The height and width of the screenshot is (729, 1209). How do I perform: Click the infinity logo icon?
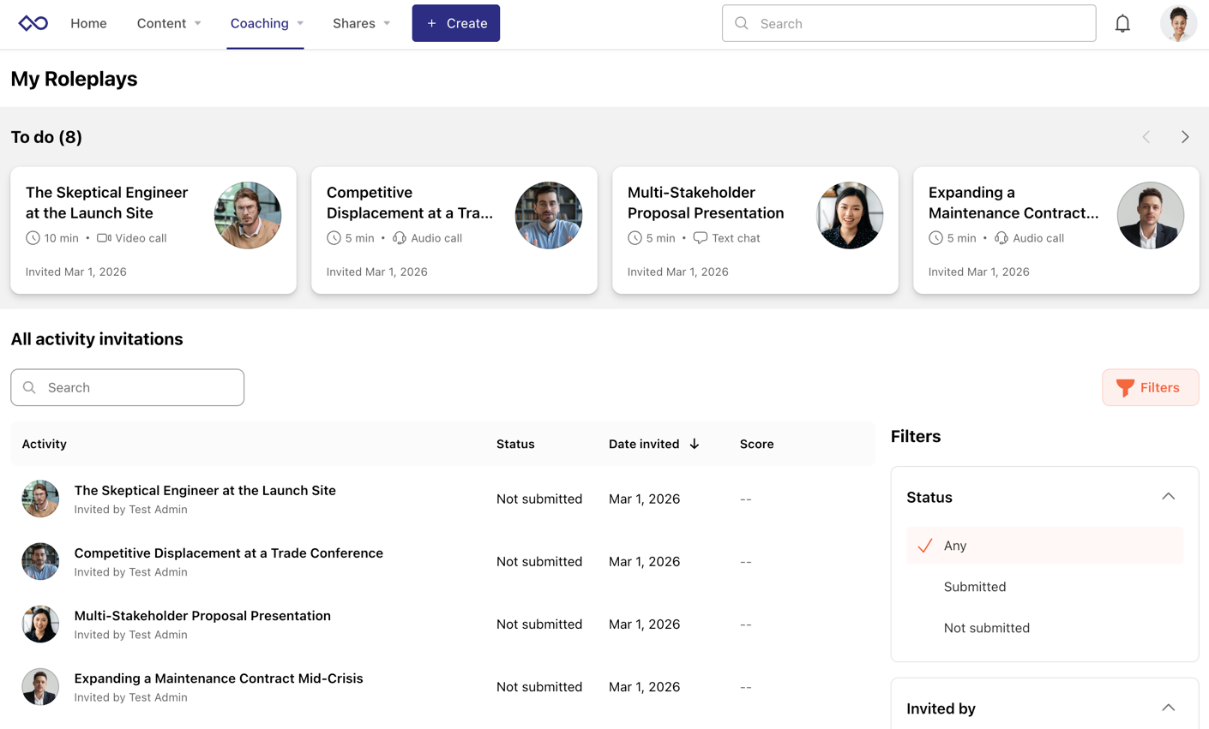tap(33, 23)
